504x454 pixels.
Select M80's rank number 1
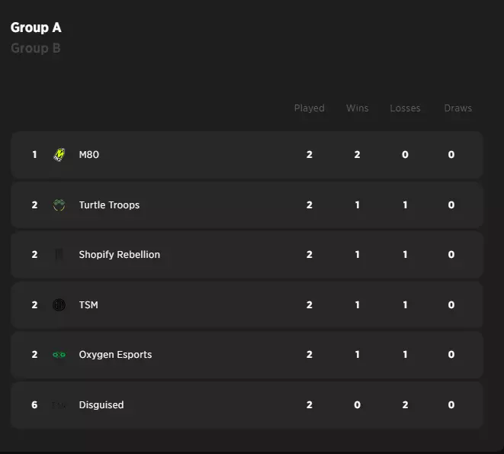pos(34,155)
